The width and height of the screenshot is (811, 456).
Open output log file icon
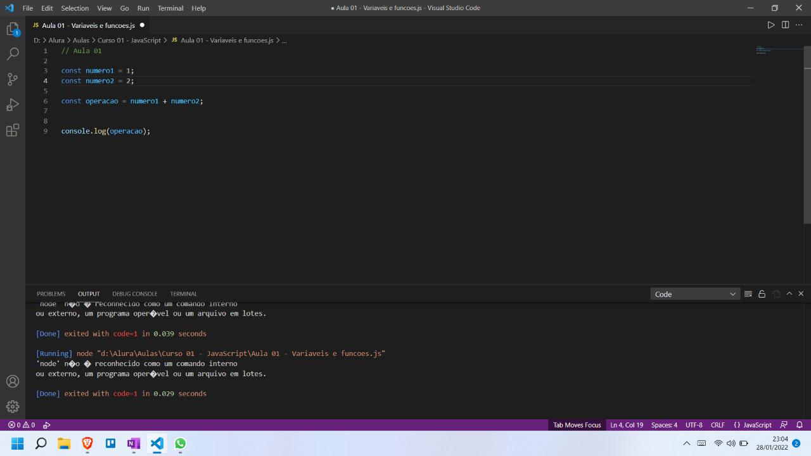pyautogui.click(x=776, y=294)
